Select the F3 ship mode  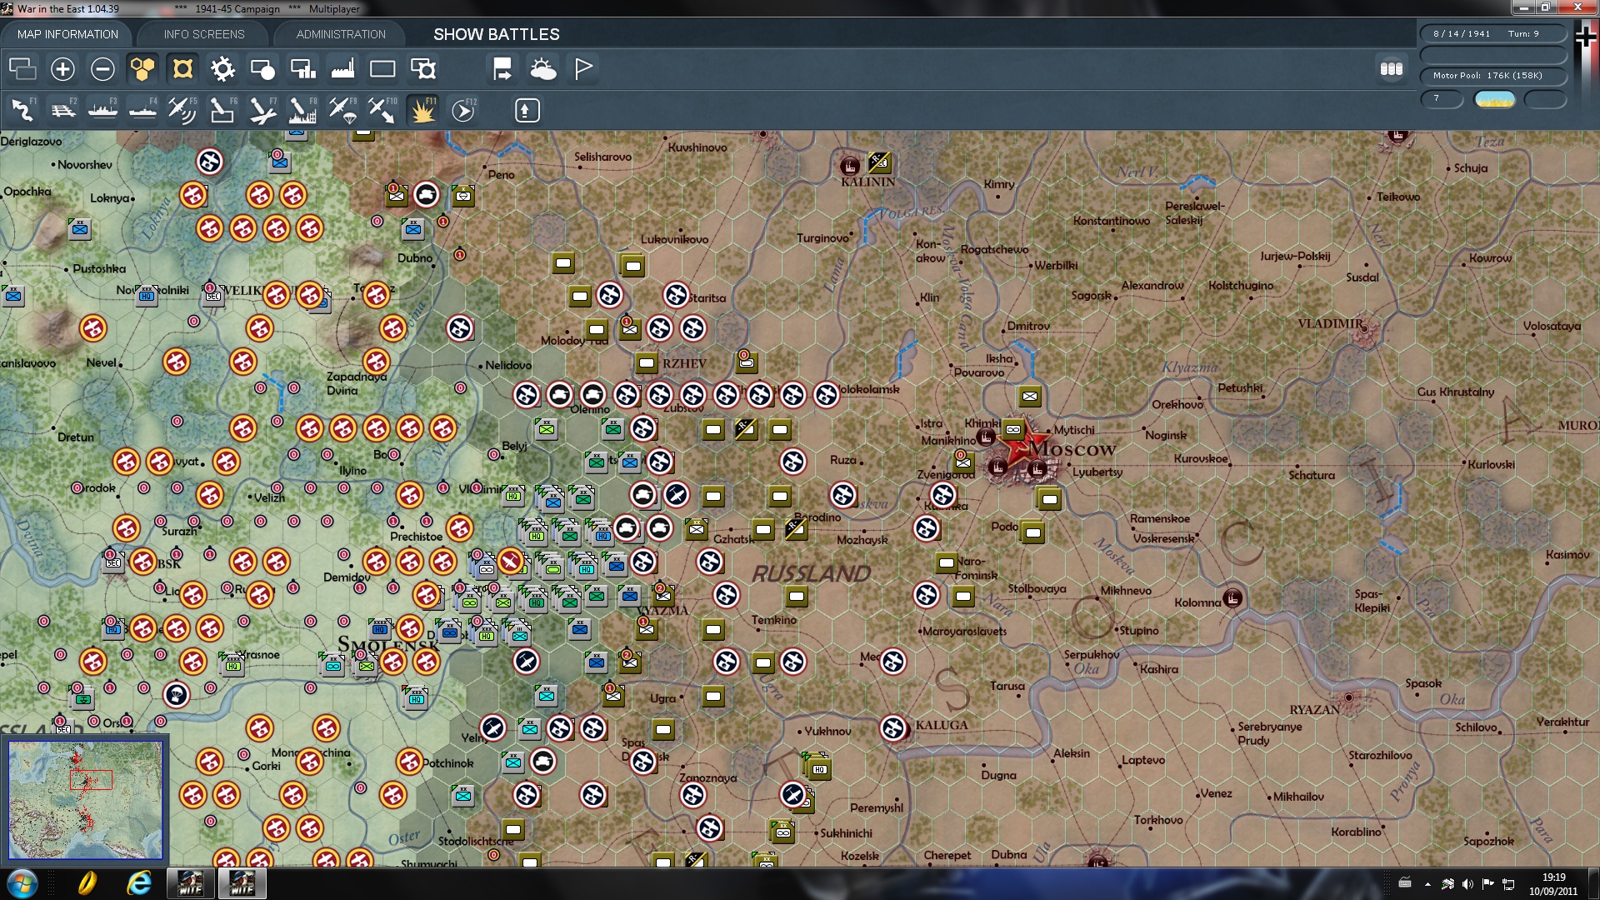tap(102, 110)
